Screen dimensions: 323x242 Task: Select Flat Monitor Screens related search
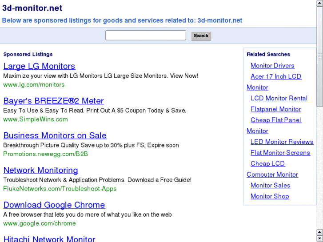[x=280, y=153]
